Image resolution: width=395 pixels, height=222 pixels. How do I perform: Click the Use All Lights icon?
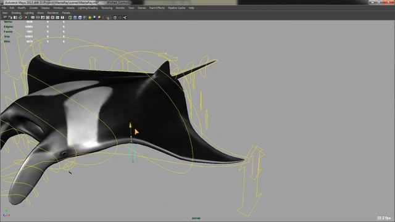pyautogui.click(x=89, y=18)
